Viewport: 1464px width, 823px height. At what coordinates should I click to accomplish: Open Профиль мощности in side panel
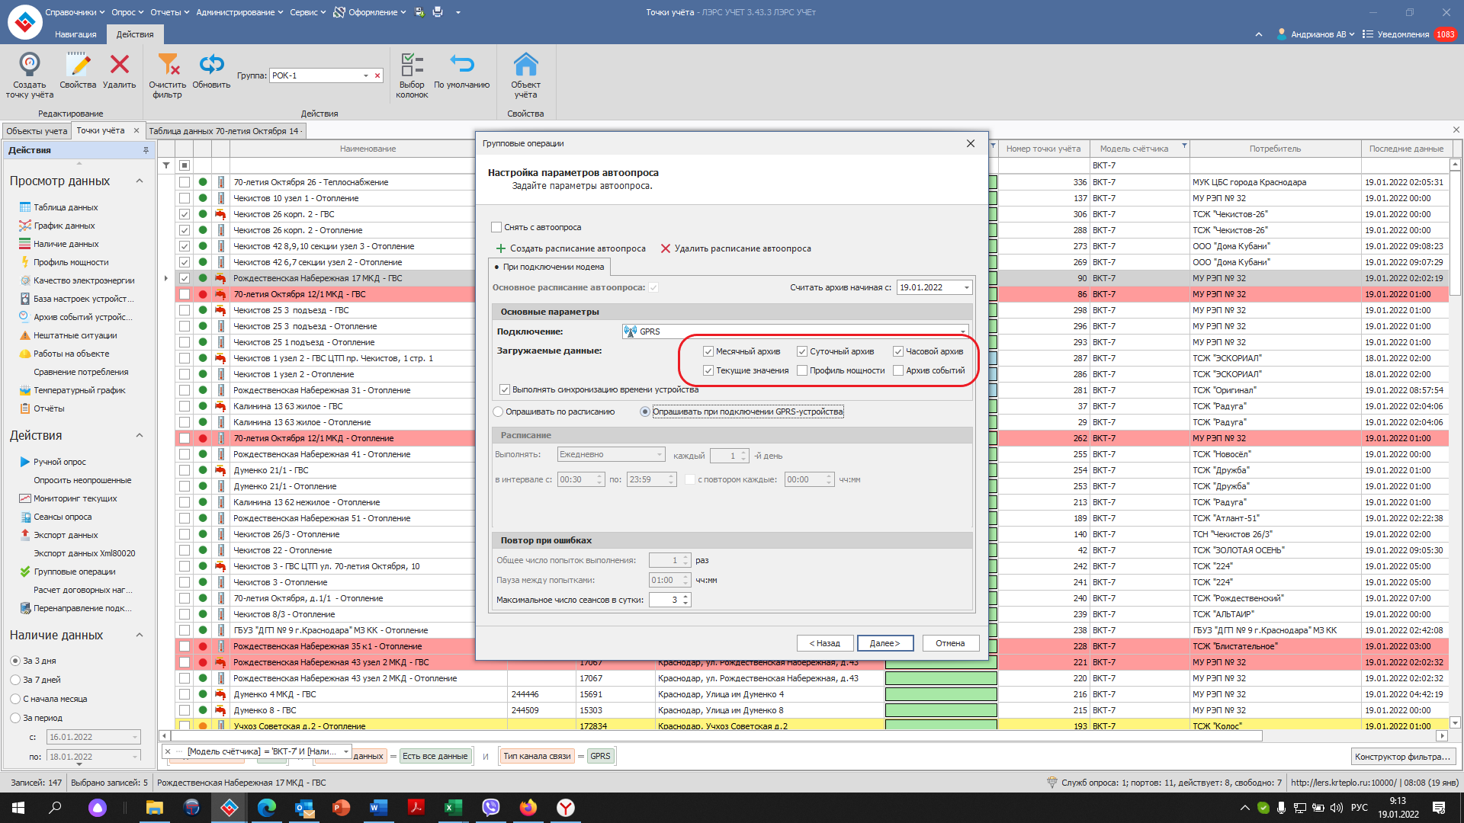[71, 262]
